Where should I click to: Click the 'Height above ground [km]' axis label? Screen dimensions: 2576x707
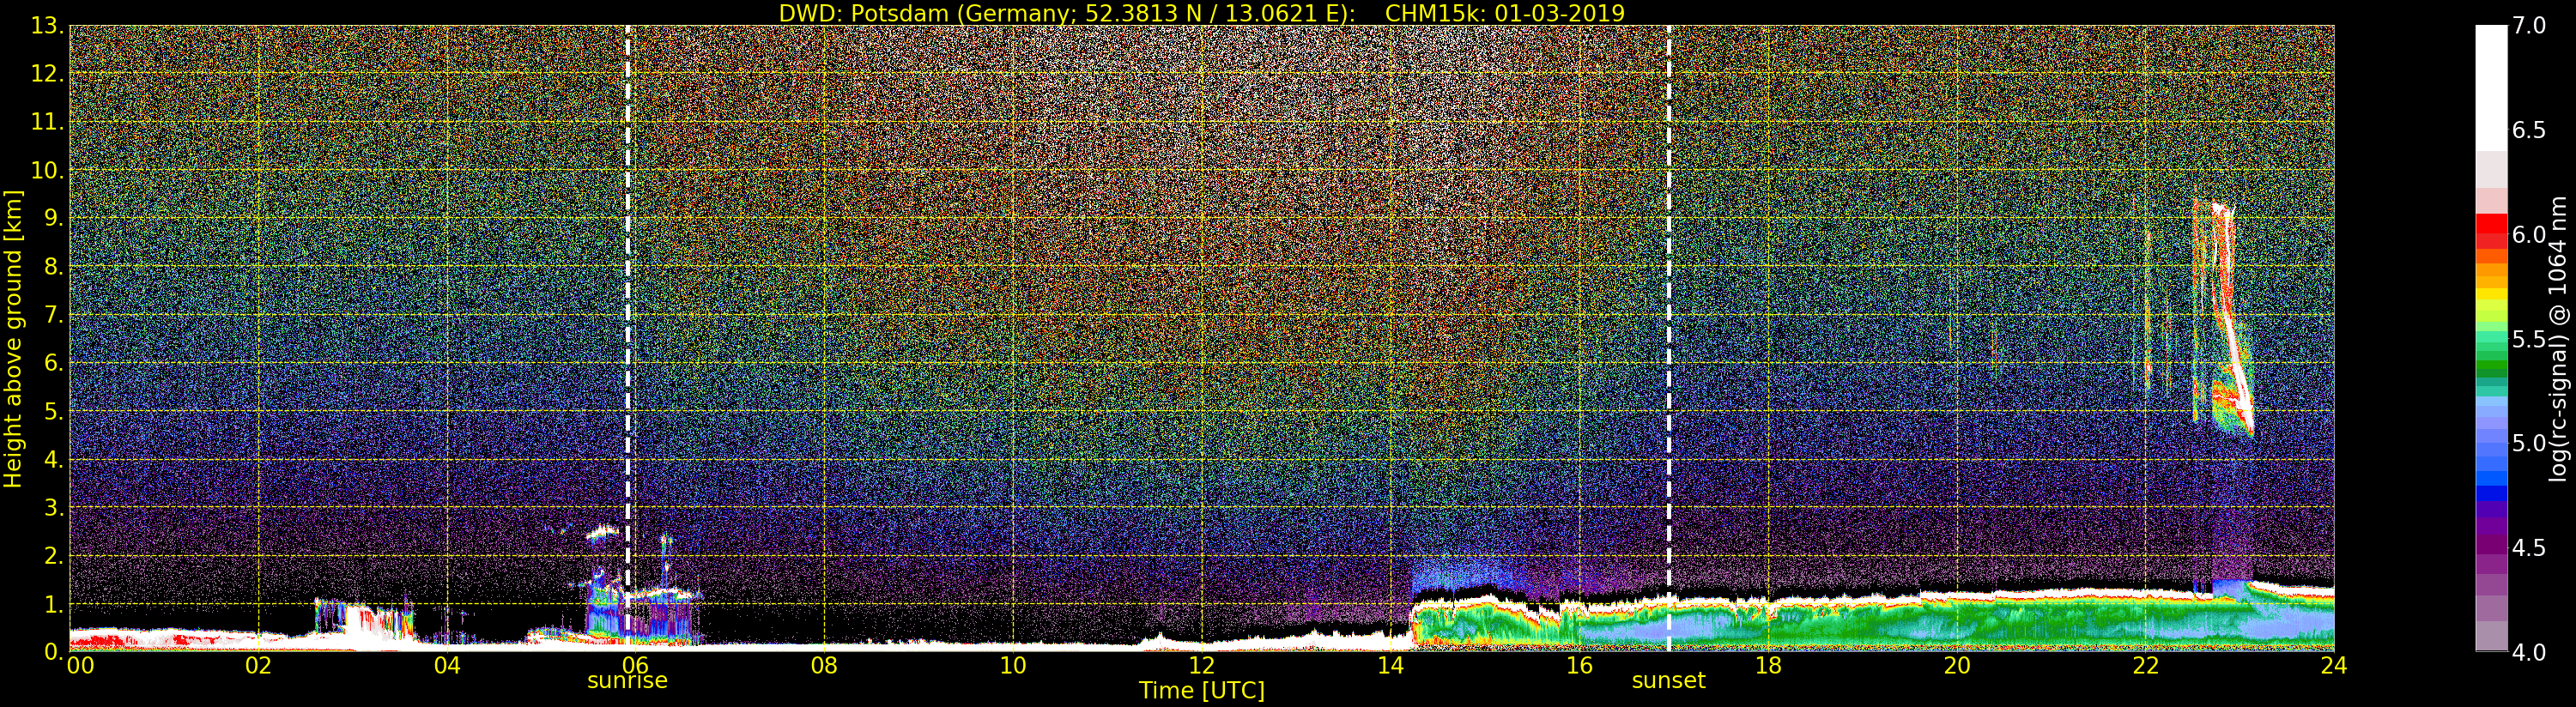coord(13,339)
